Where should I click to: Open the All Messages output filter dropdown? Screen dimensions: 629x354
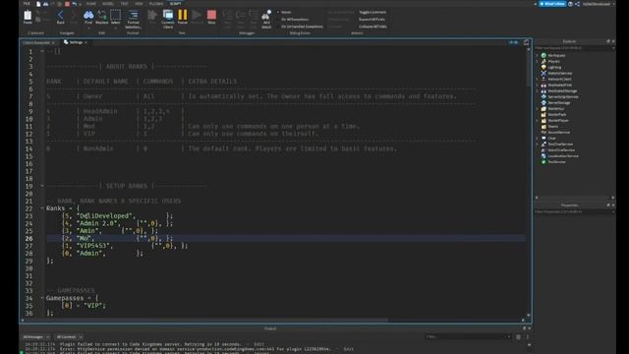point(36,337)
